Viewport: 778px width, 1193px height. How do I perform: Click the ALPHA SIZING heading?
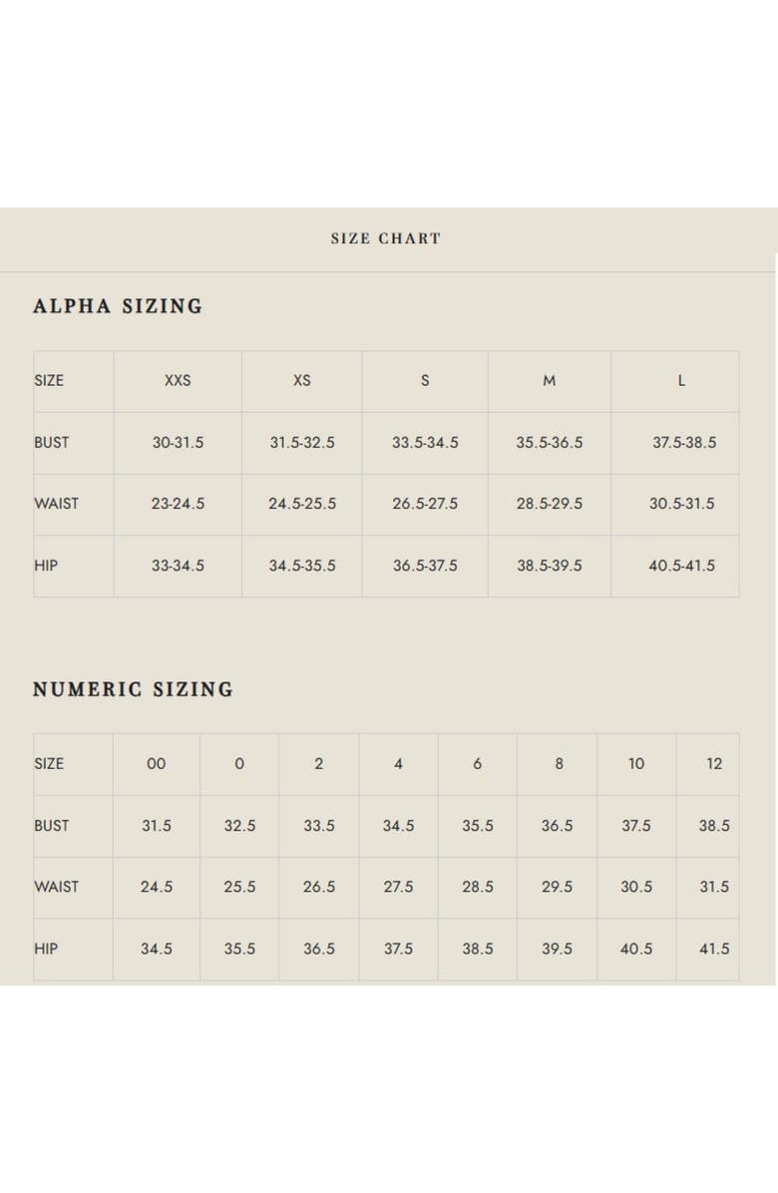pos(118,306)
